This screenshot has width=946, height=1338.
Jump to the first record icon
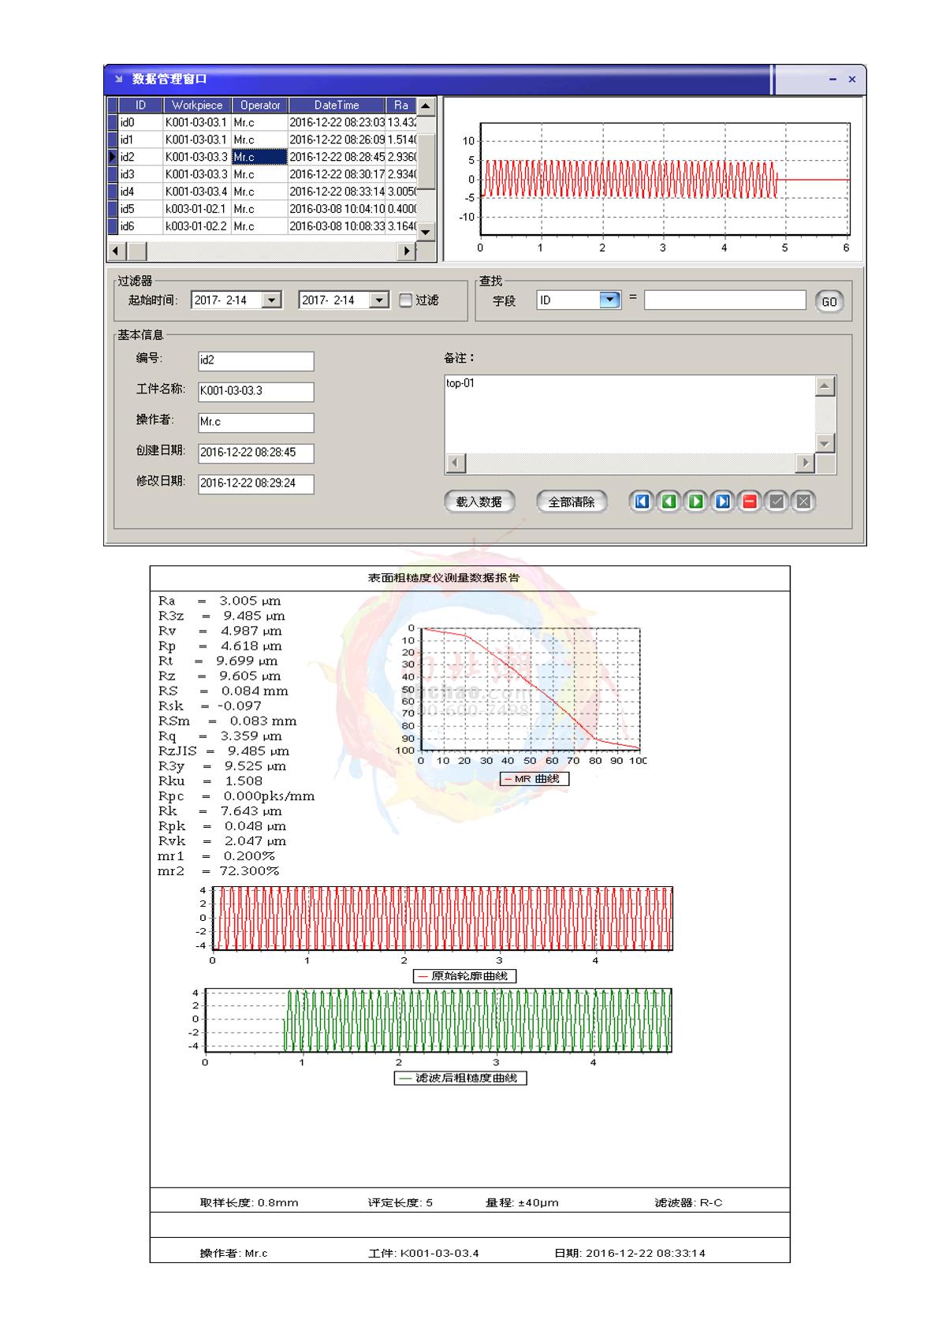642,501
